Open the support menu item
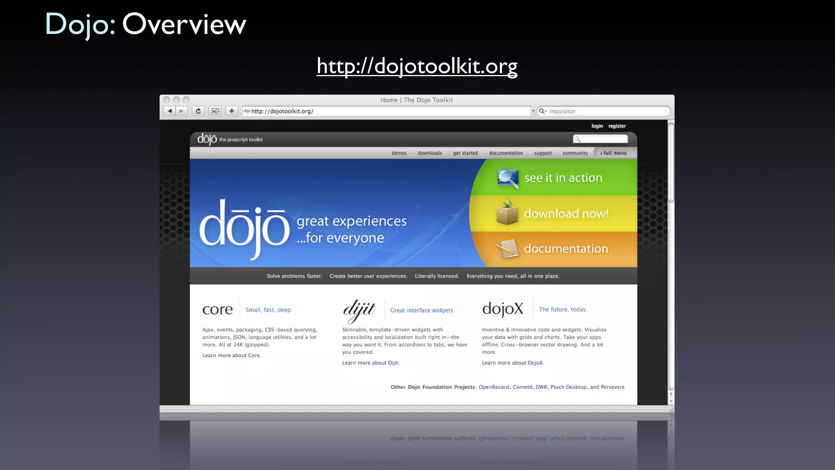 pos(543,153)
